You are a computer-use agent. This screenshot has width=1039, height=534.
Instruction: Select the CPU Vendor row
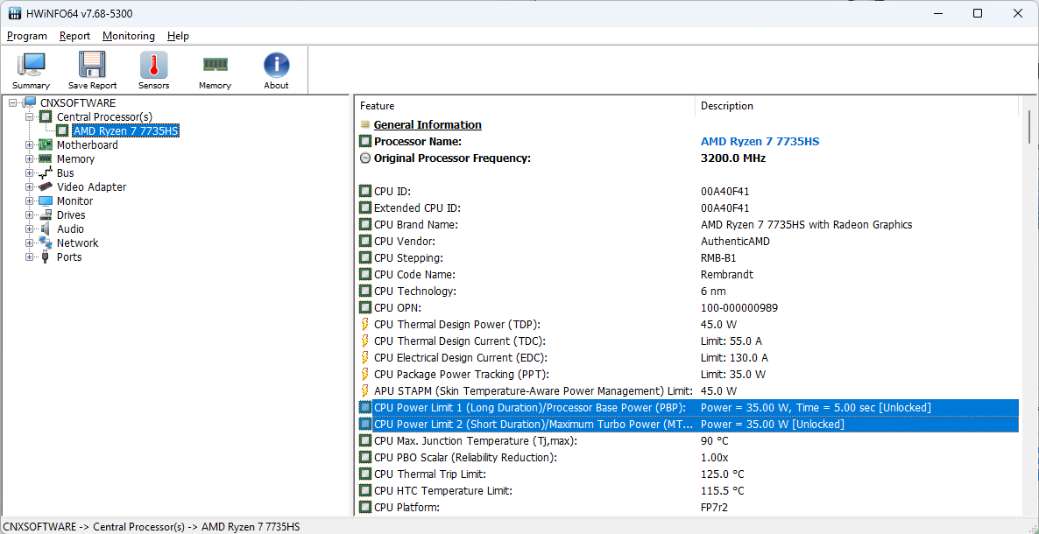(688, 241)
